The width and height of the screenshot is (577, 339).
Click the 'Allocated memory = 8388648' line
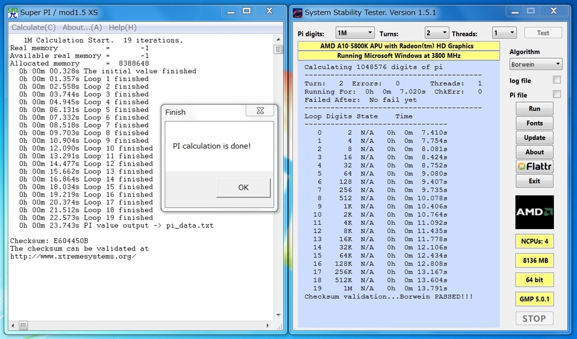[x=79, y=63]
